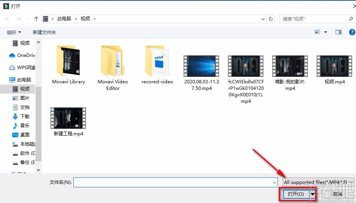Screen dimensions: 356x203
Task: Close the 打开 dialog window
Action: coord(354,6)
